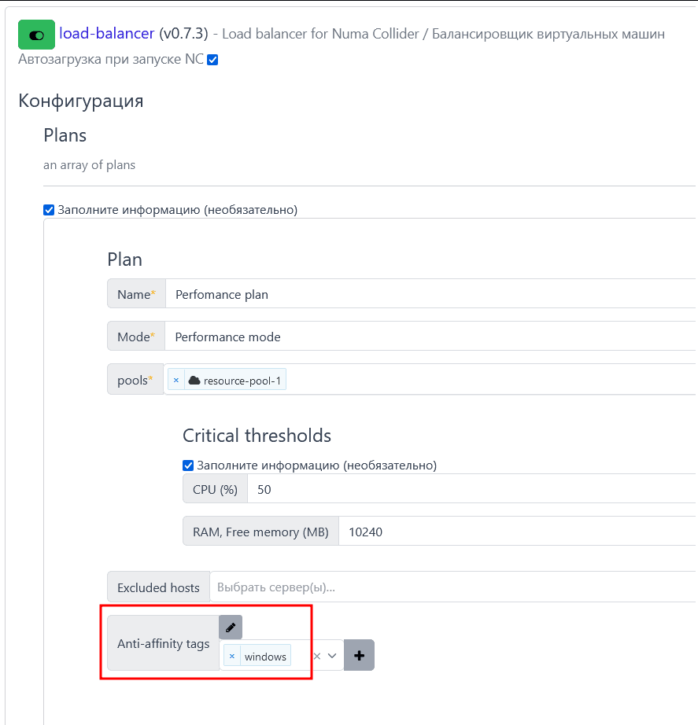Uncheck Critical thresholds fill information checkbox
Viewport: 698px width, 725px height.
point(189,465)
